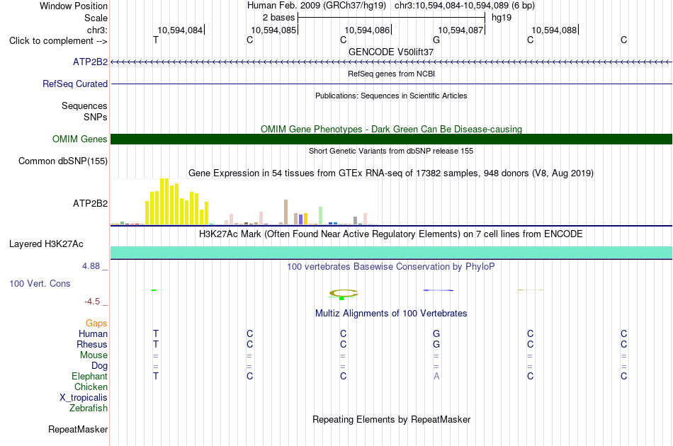Click the SNPs publications sub-label
The width and height of the screenshot is (673, 446).
click(x=96, y=117)
